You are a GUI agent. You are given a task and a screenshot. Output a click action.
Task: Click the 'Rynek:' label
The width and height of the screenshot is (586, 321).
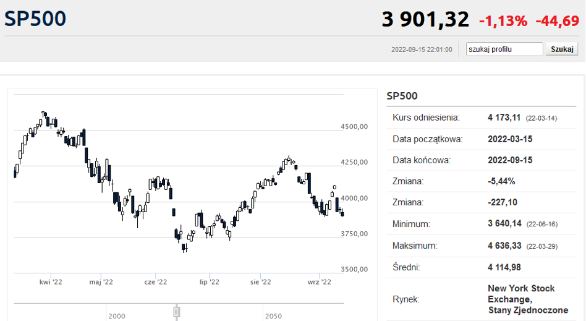(x=406, y=299)
